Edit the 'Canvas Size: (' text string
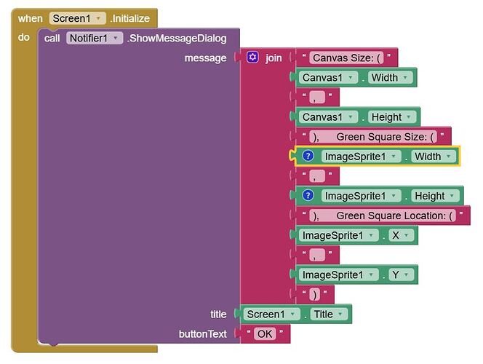Image resolution: width=483 pixels, height=364 pixels. [346, 58]
